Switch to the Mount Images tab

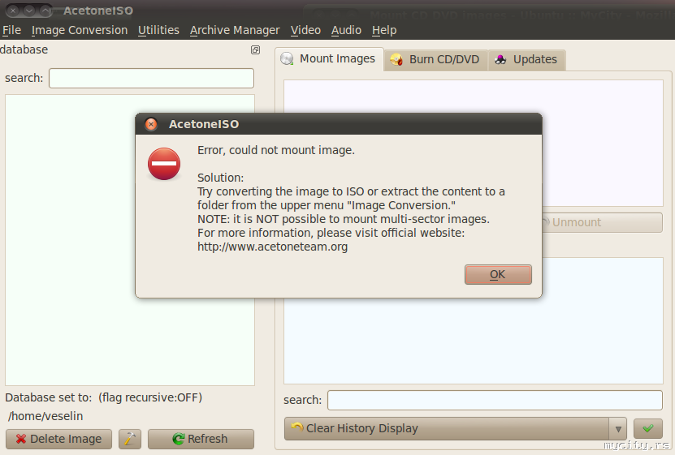coord(329,59)
